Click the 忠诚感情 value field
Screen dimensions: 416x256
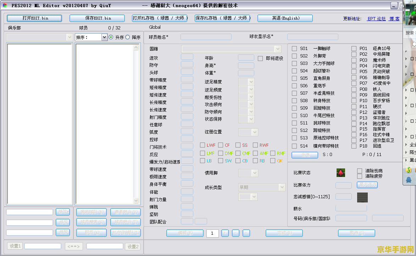point(344,196)
